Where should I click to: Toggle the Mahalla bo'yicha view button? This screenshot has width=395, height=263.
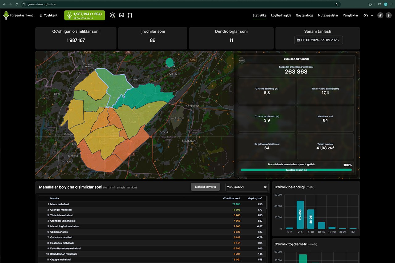(x=205, y=187)
